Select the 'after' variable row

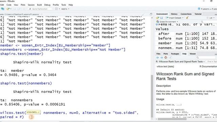(x=186, y=34)
